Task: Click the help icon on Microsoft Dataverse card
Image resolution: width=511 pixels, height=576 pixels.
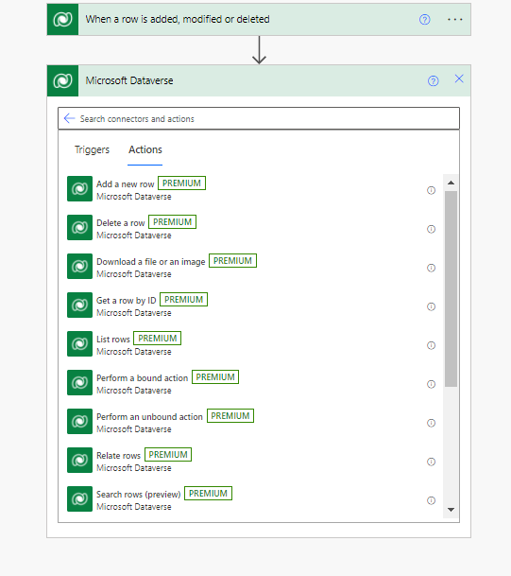Action: (433, 80)
